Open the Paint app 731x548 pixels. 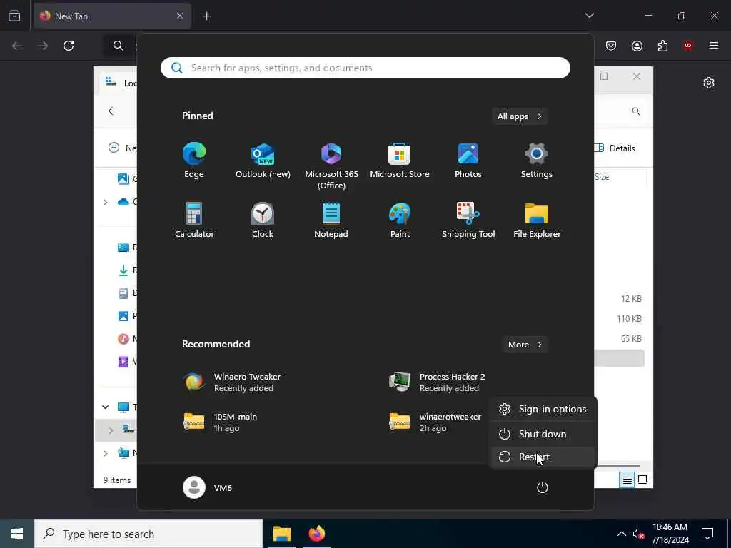(400, 221)
